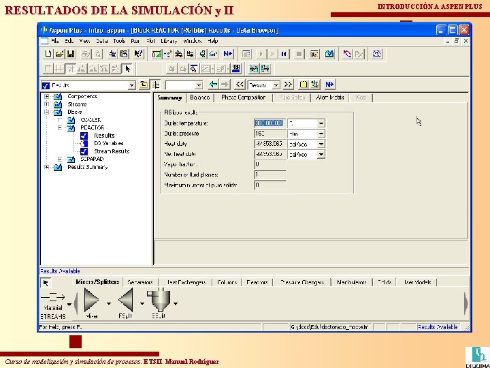Open the Columns model library tab

pyautogui.click(x=227, y=282)
